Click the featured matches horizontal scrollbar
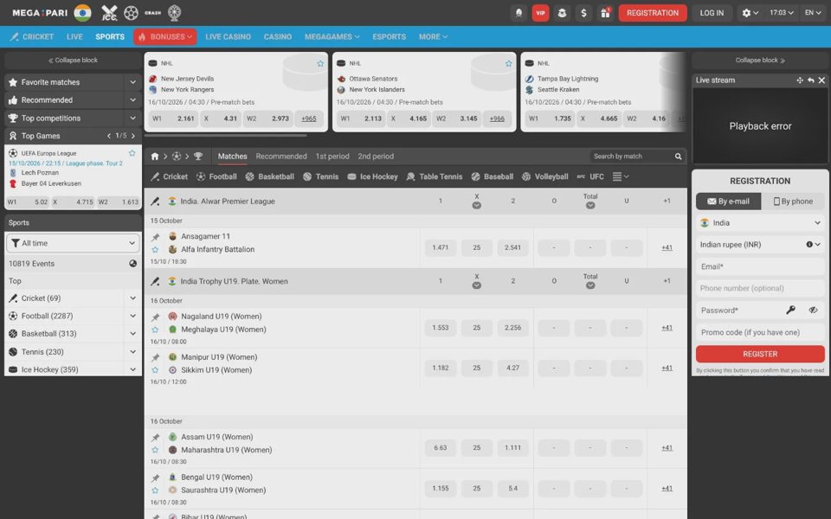This screenshot has height=519, width=831. point(226,136)
